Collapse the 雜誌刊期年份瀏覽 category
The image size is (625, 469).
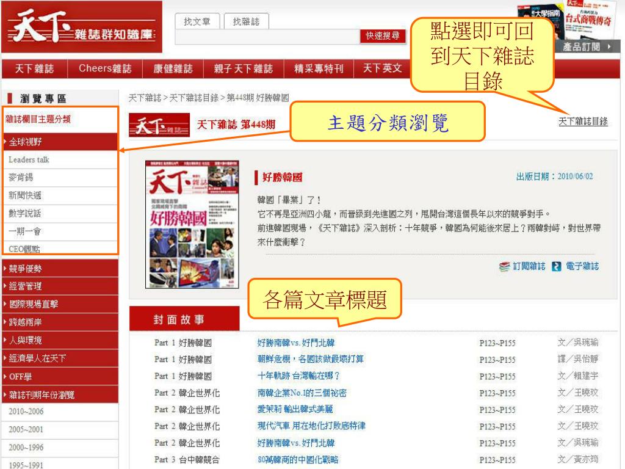(x=60, y=395)
